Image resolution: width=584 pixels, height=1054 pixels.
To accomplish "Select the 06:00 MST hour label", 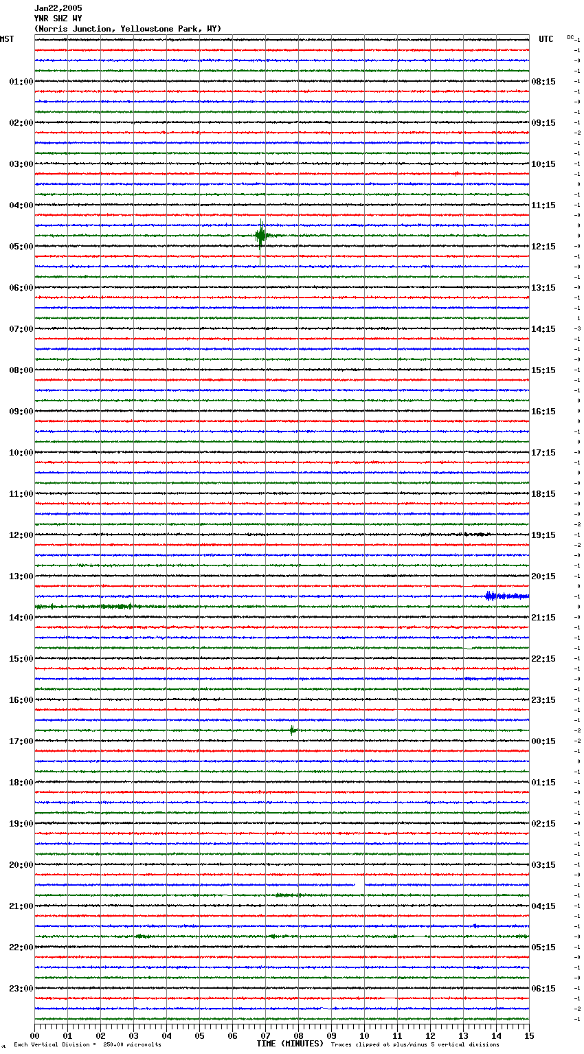I will tap(21, 288).
